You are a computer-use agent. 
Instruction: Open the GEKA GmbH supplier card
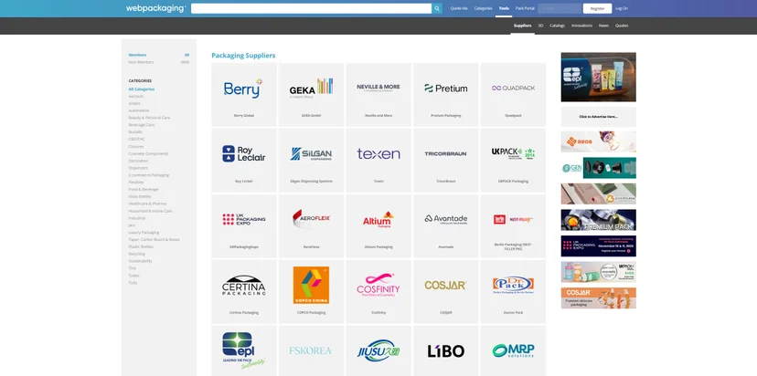pos(312,95)
